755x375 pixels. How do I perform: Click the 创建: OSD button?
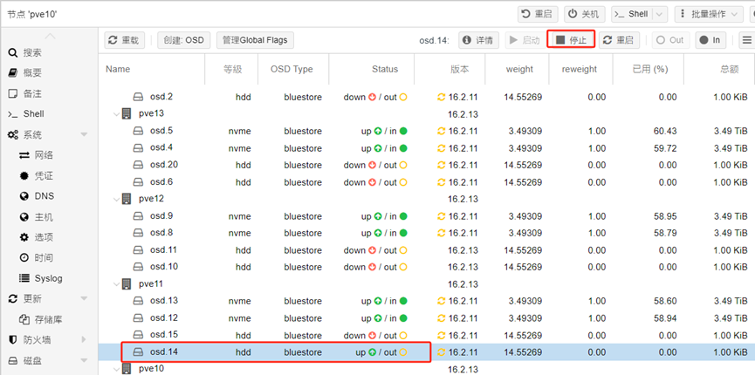pyautogui.click(x=184, y=40)
